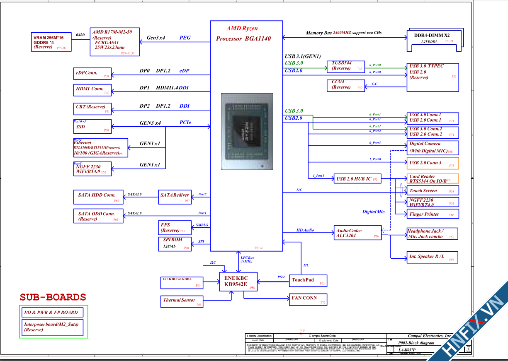The width and height of the screenshot is (508, 361).
Task: Select the HDMI Conn. block
Action: pyautogui.click(x=92, y=90)
